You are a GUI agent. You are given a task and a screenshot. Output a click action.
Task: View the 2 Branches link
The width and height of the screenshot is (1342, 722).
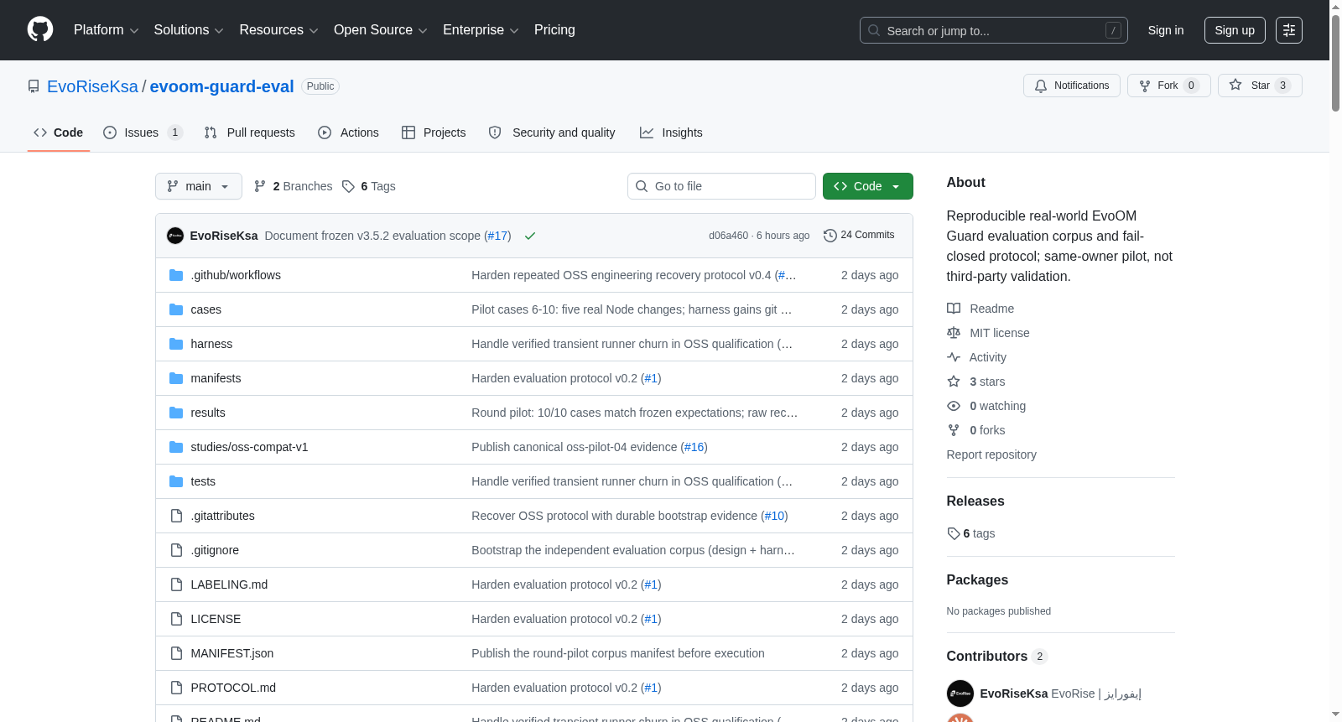click(x=293, y=186)
